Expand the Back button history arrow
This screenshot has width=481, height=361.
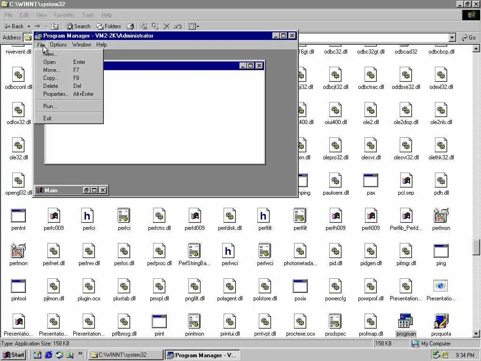coord(29,26)
